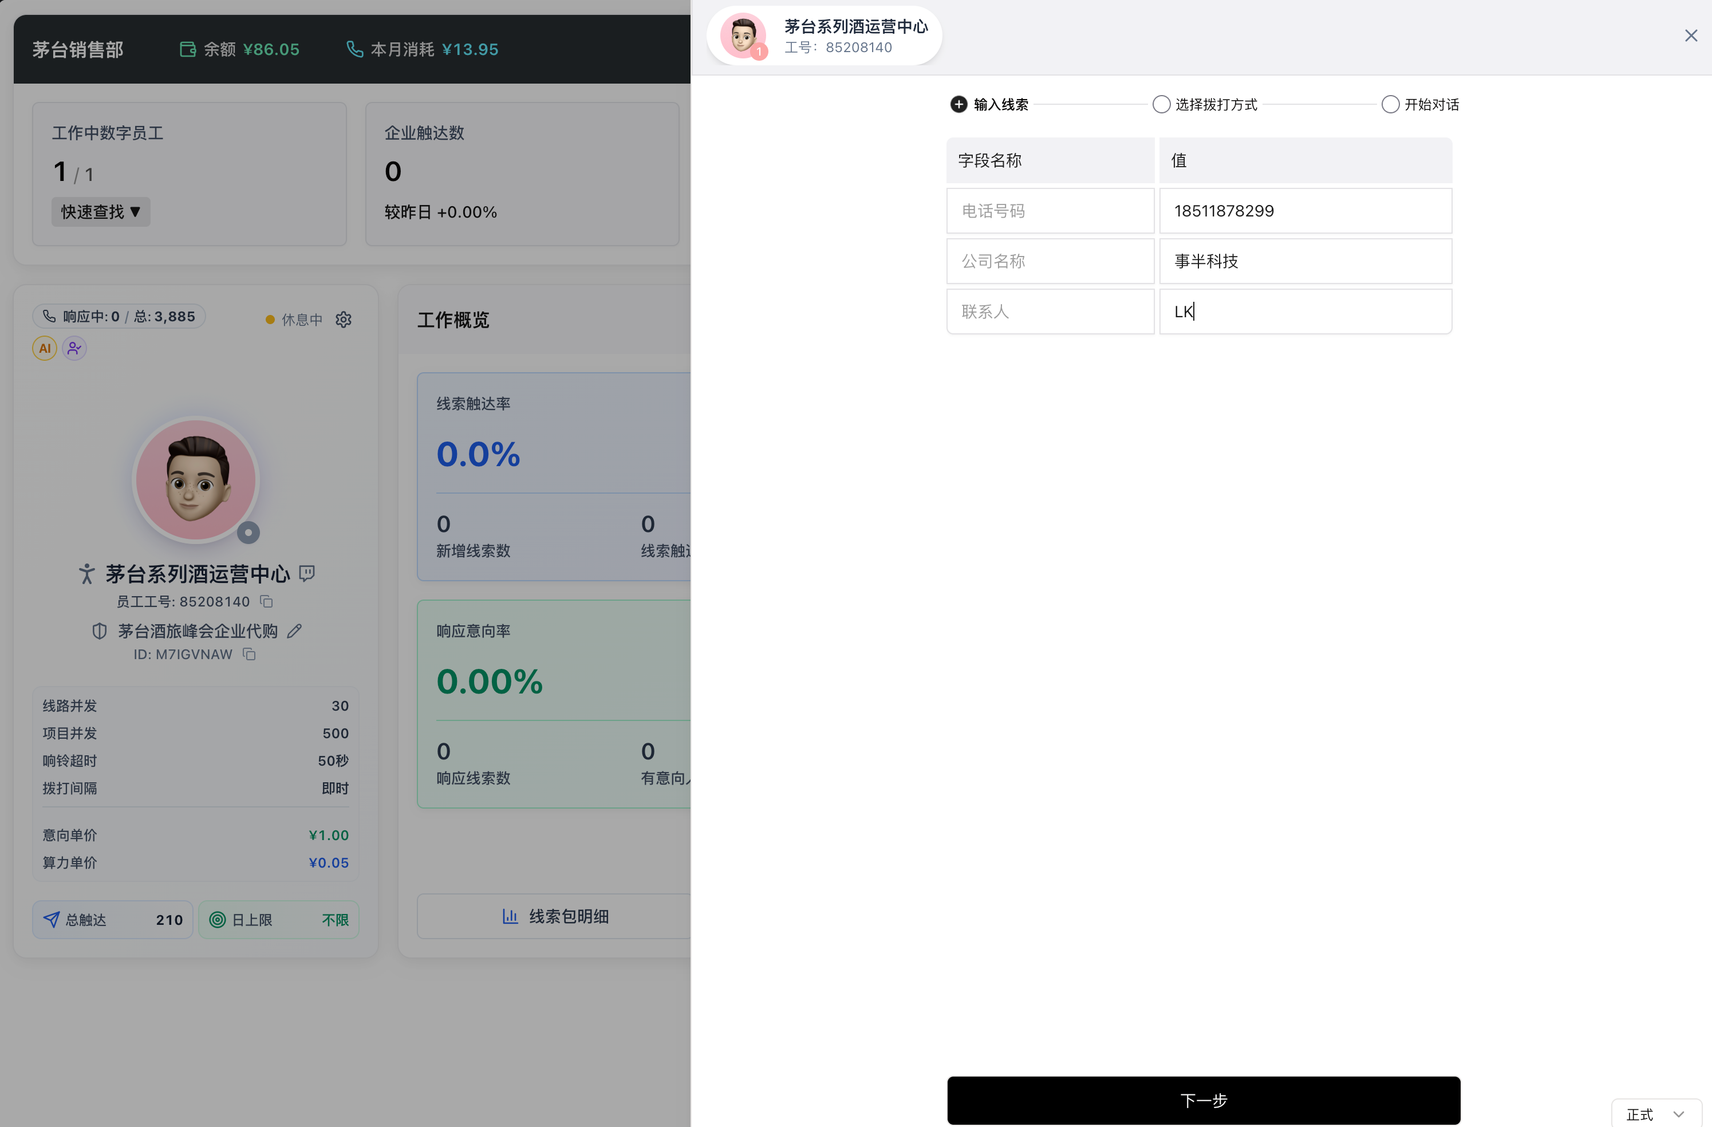Screen dimensions: 1712x1127
Task: Click the 响应意向率 0.00% value
Action: pos(490,681)
